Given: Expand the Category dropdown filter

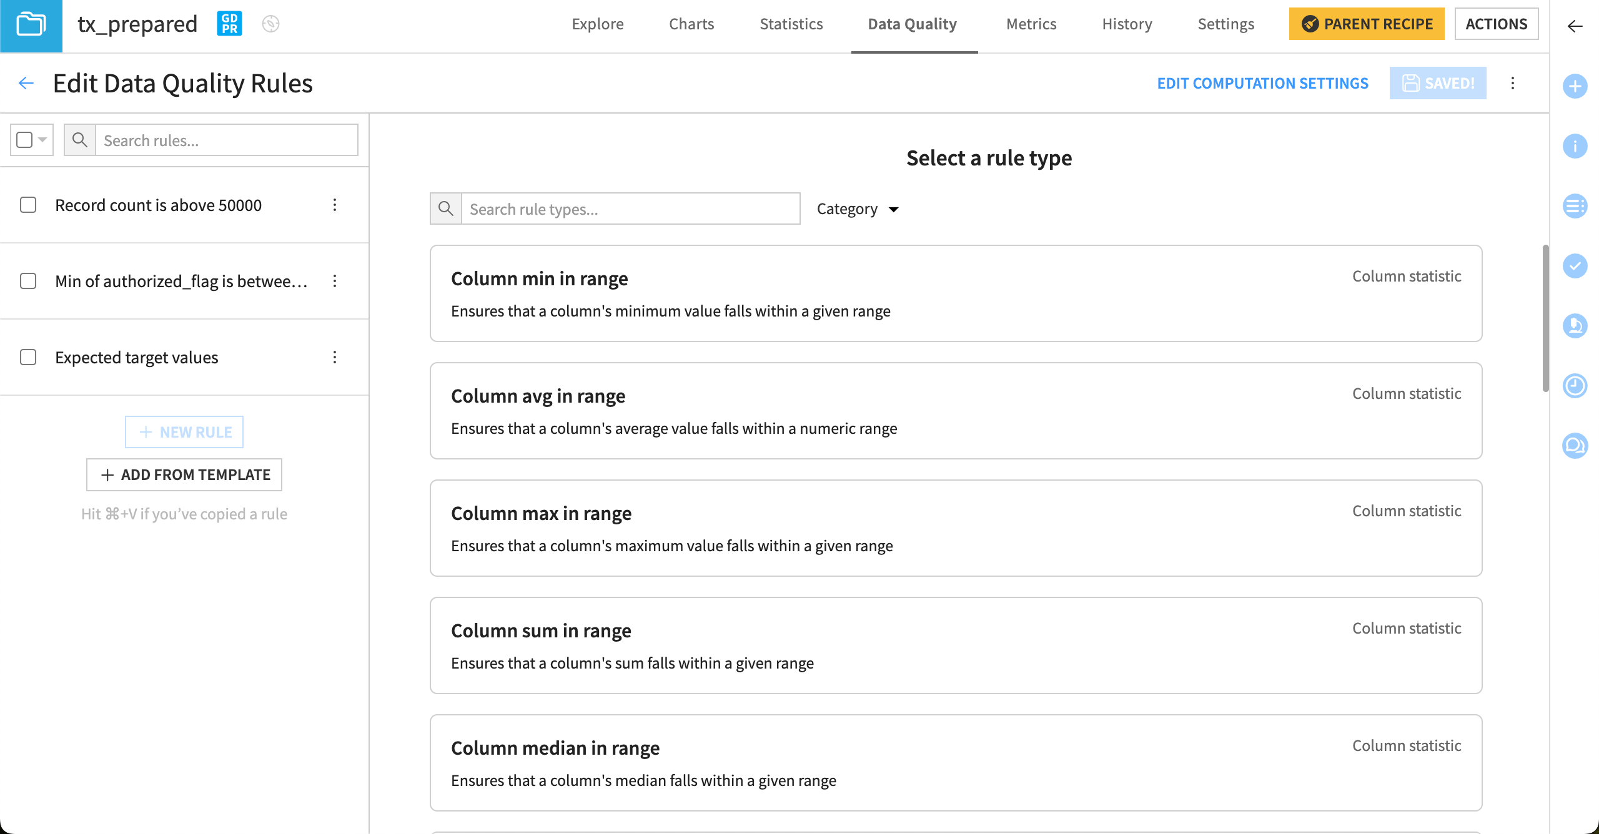Looking at the screenshot, I should point(858,208).
